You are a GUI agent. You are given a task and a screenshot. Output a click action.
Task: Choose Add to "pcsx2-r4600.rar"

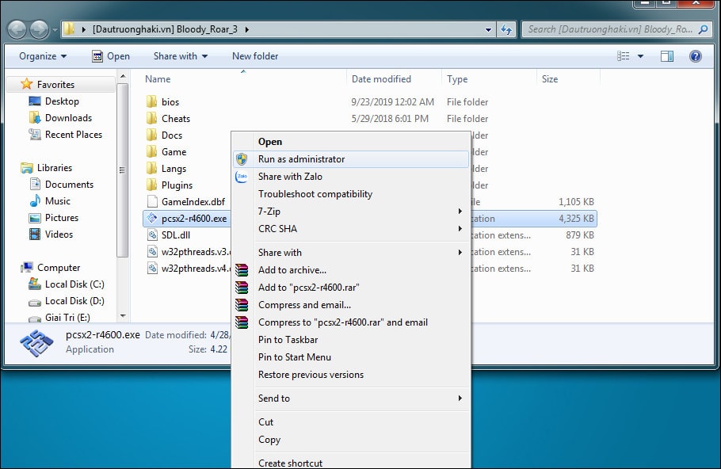point(351,288)
